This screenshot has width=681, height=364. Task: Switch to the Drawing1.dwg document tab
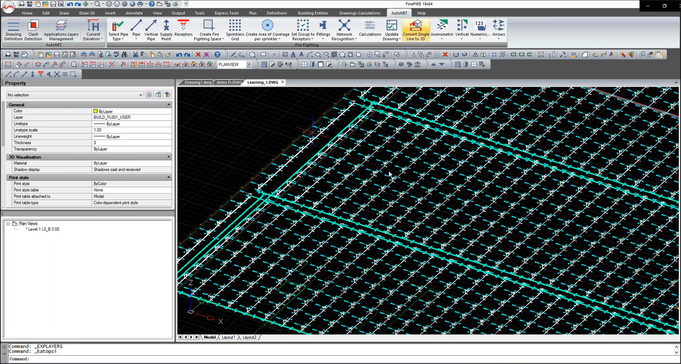[198, 82]
